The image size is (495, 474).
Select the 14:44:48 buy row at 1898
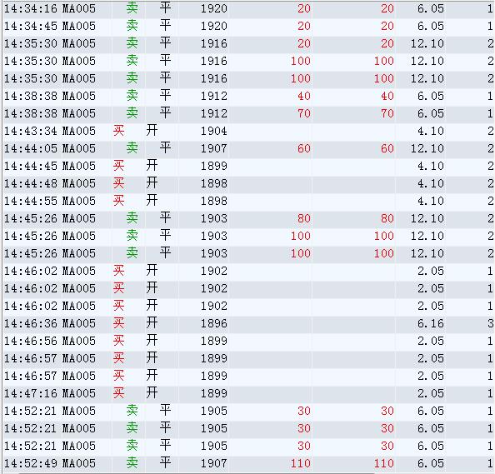click(x=249, y=183)
